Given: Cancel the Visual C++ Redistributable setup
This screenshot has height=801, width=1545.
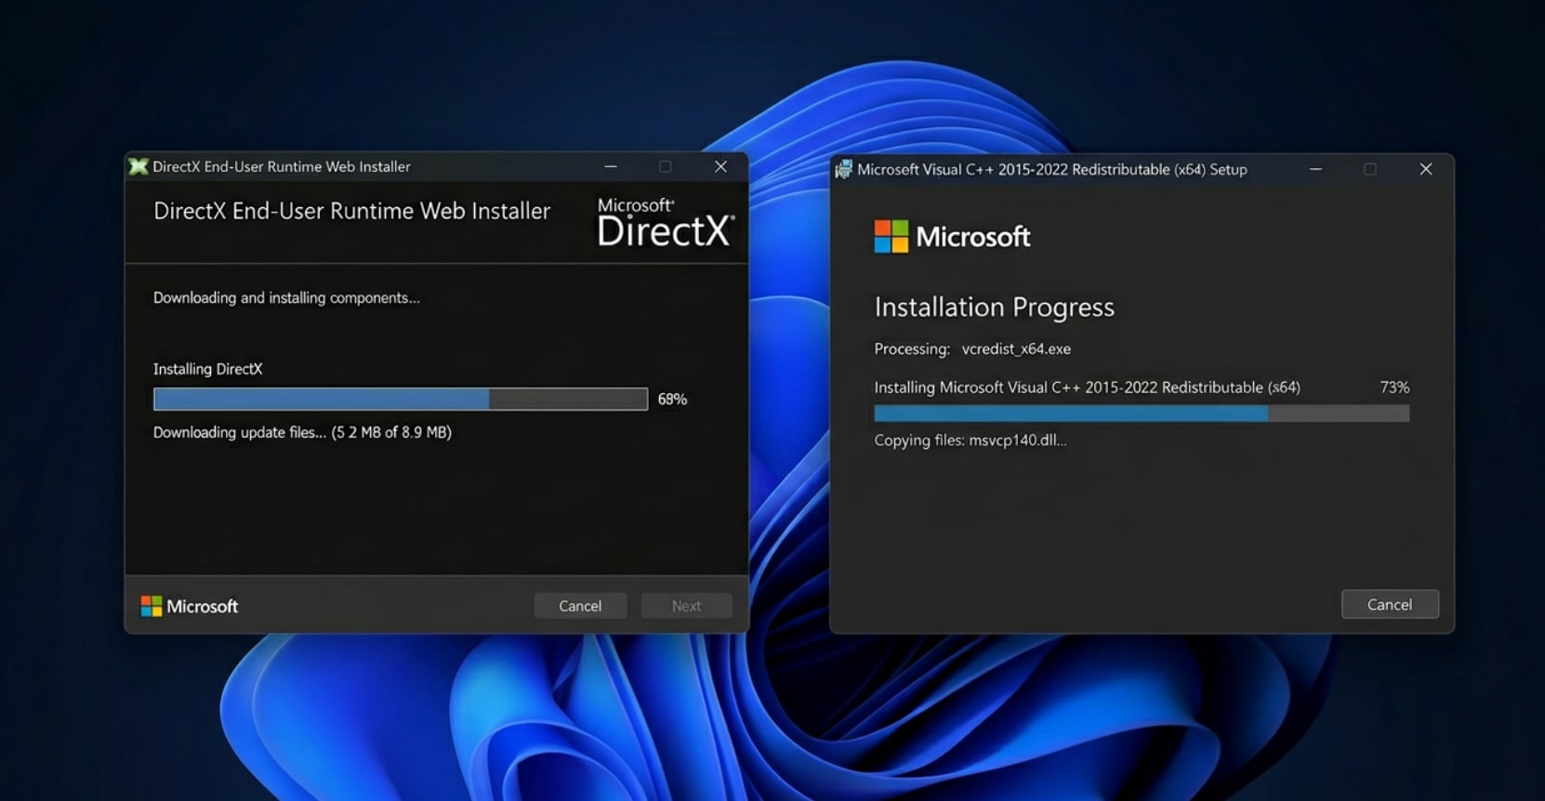Looking at the screenshot, I should click(1390, 604).
